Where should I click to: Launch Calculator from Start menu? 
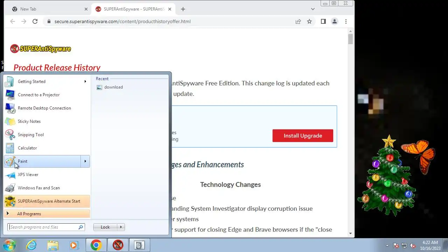pos(47,148)
